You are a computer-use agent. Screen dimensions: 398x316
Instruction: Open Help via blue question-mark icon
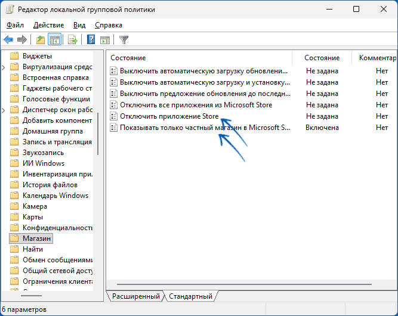tap(91, 40)
